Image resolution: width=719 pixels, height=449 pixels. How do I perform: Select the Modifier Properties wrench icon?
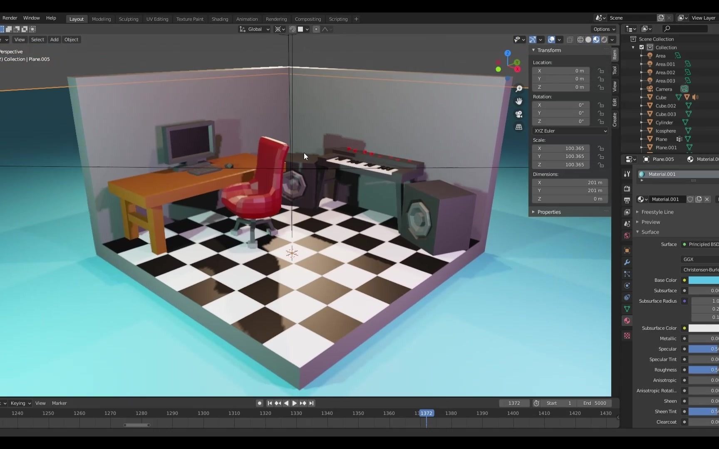627,262
